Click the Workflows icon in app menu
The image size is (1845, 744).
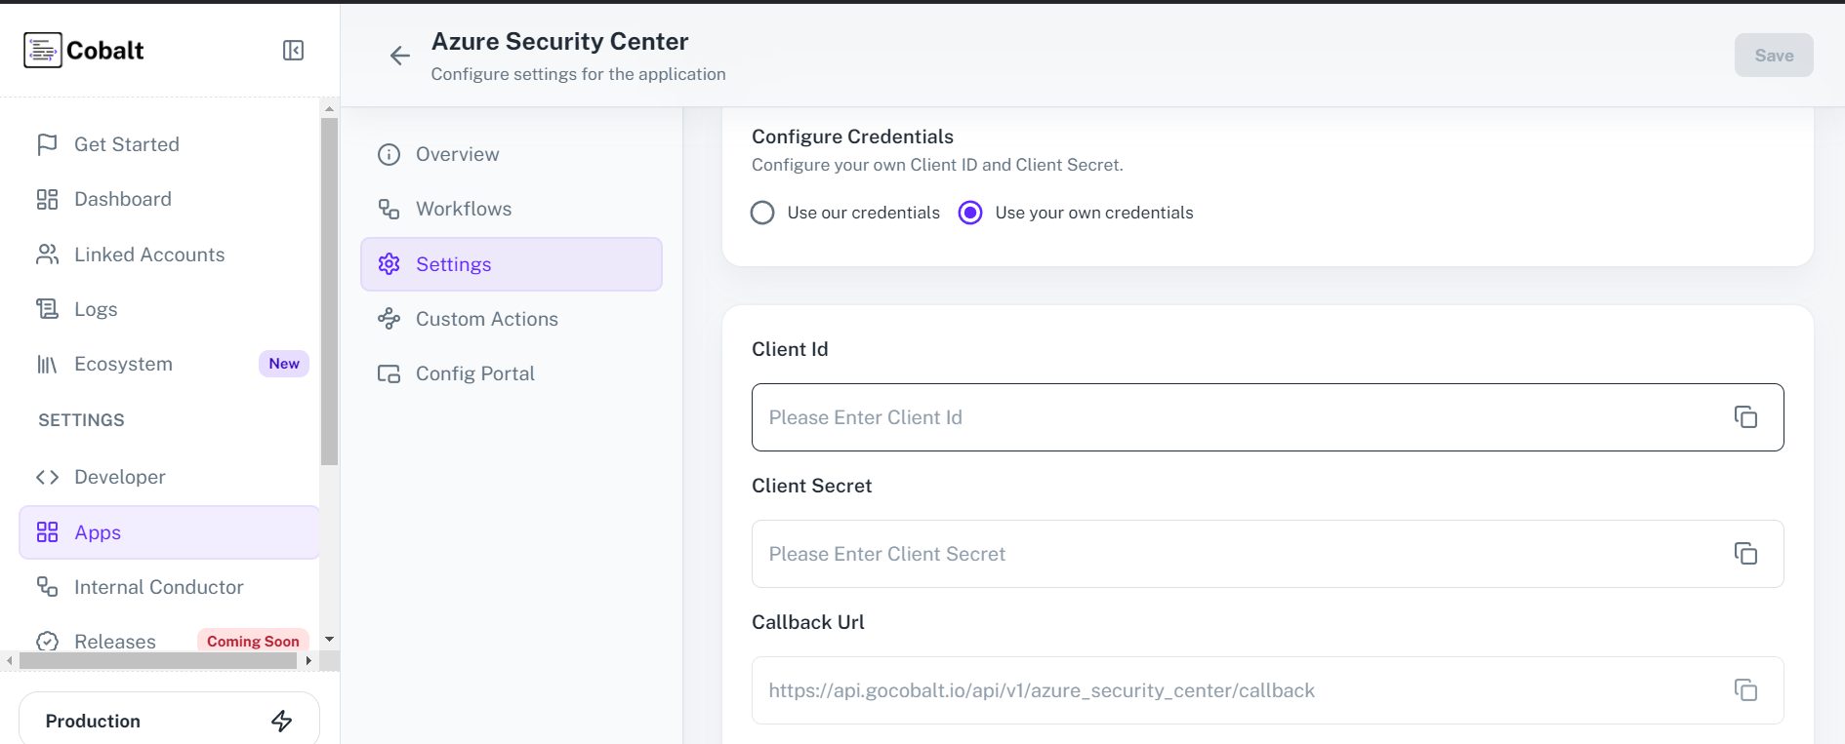coord(389,209)
